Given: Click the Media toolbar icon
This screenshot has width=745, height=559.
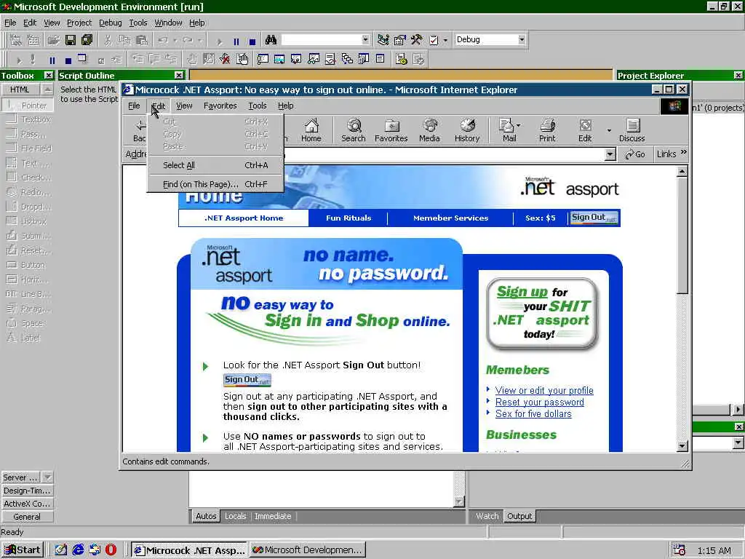Looking at the screenshot, I should pyautogui.click(x=429, y=130).
